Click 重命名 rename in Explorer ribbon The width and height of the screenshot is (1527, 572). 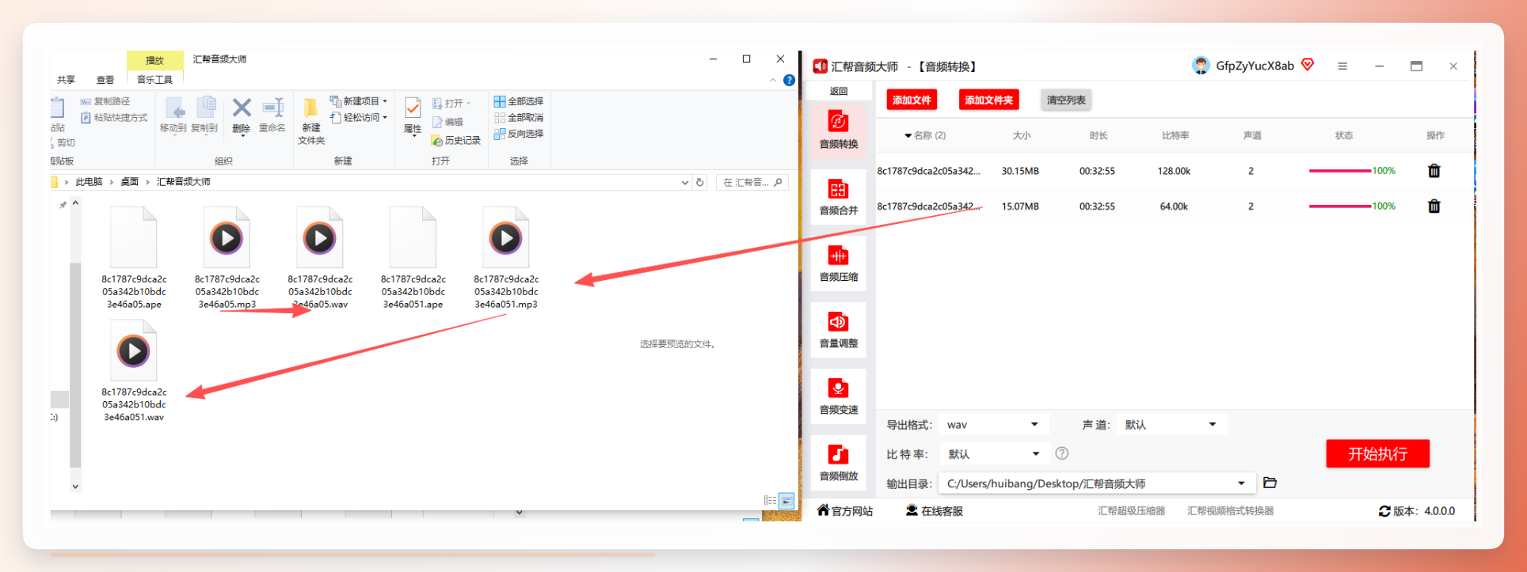(x=272, y=115)
